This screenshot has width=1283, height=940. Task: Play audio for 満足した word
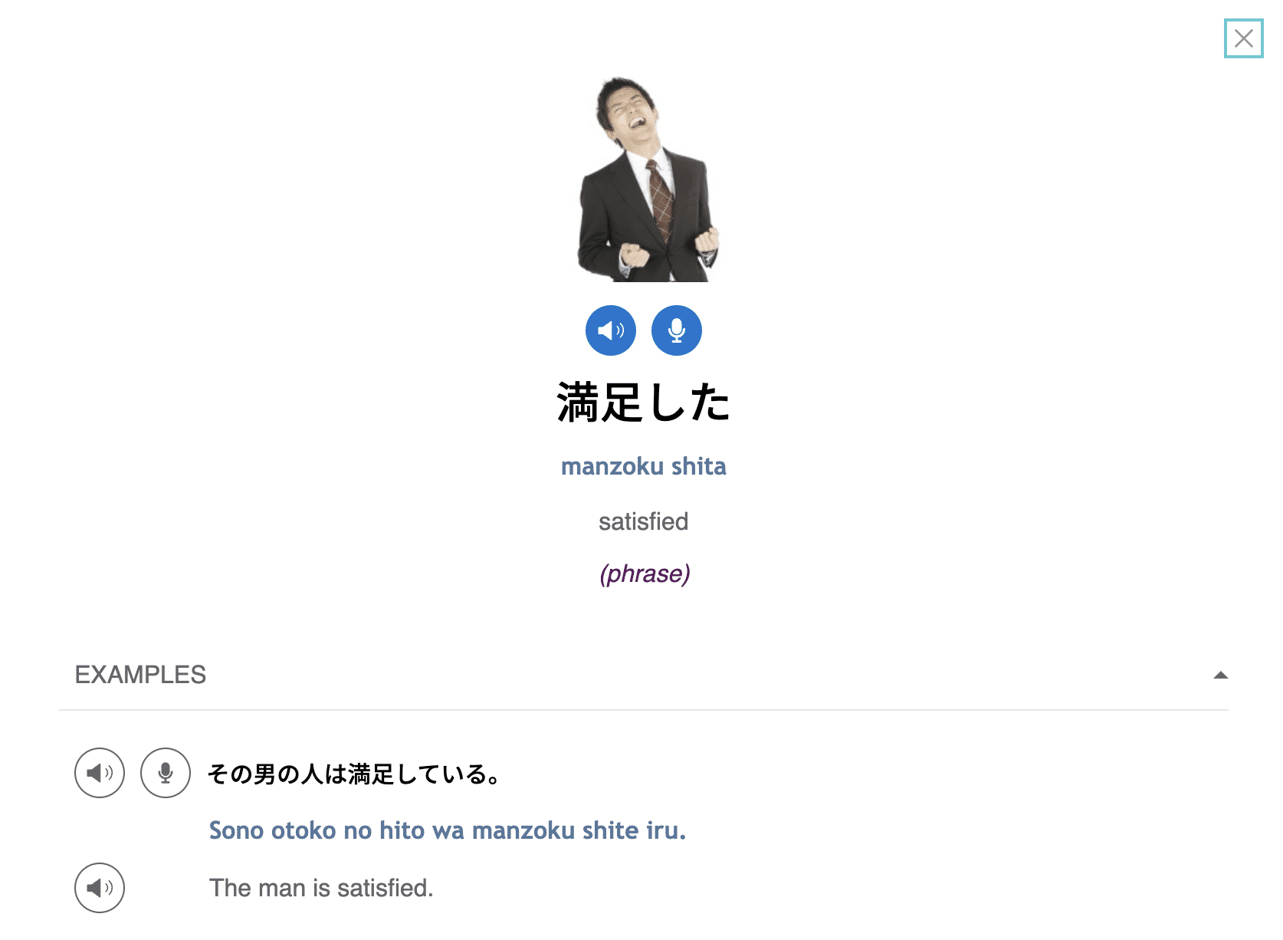611,330
